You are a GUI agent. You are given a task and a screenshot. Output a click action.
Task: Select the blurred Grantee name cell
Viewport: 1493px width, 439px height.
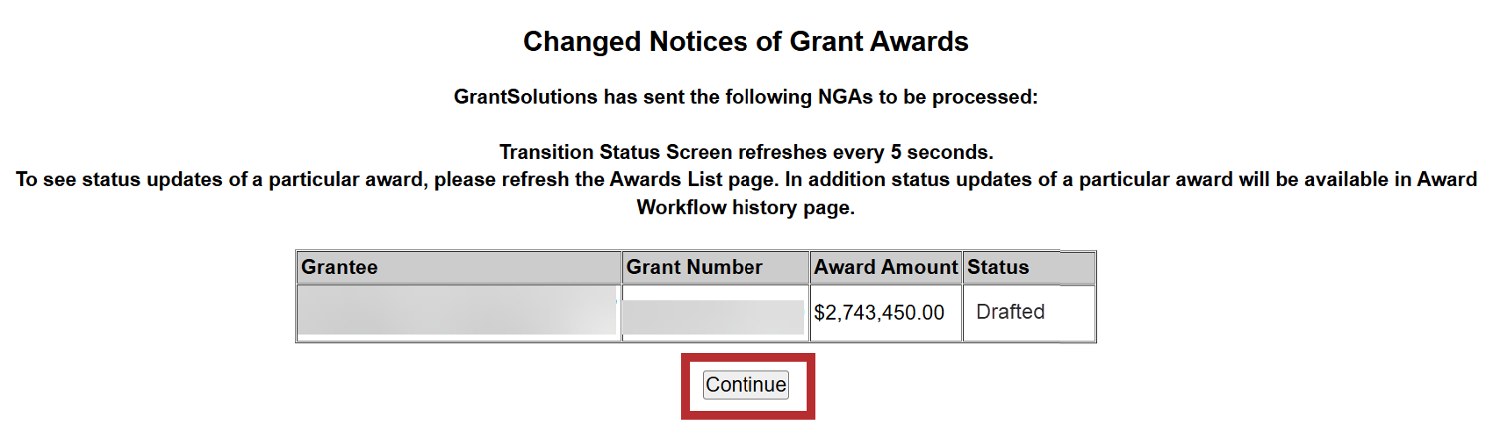[458, 312]
